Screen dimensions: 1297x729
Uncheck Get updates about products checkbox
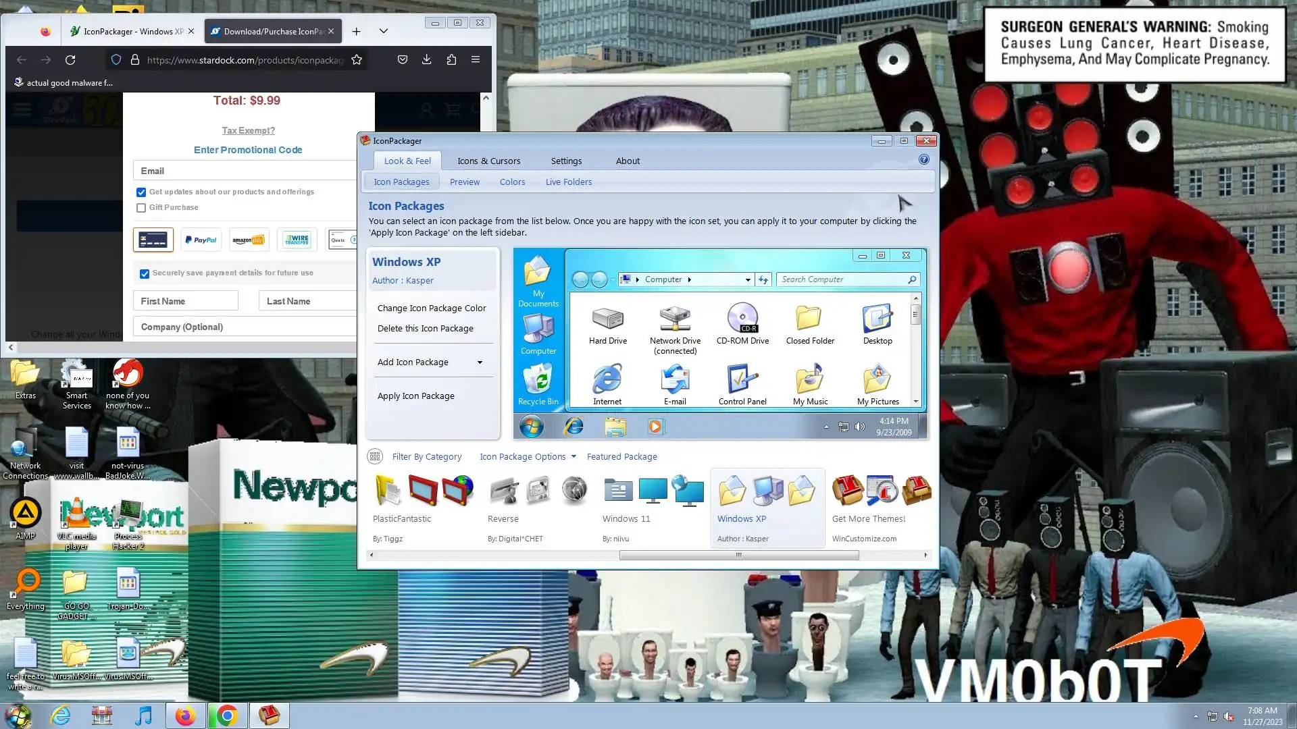pos(141,192)
